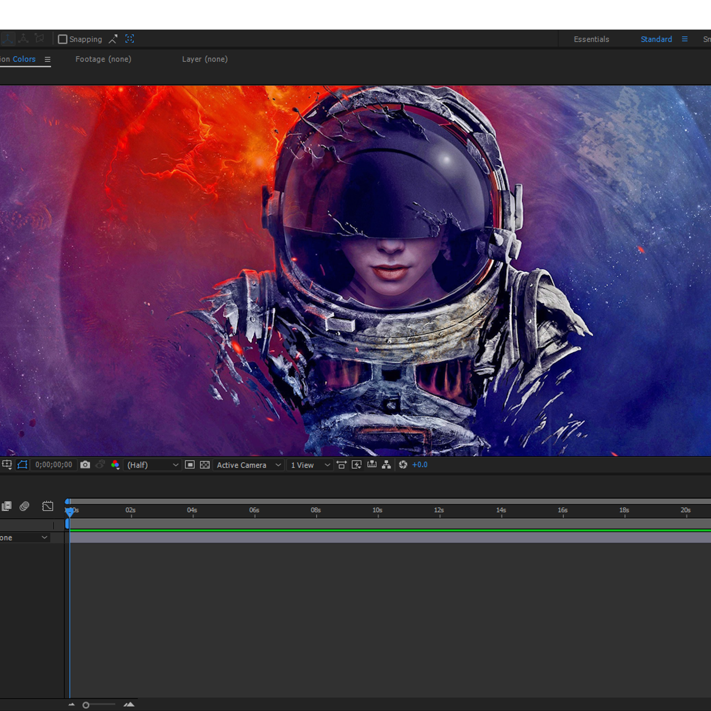This screenshot has width=711, height=711.
Task: Open the Composition Flowchart icon
Action: 387,465
